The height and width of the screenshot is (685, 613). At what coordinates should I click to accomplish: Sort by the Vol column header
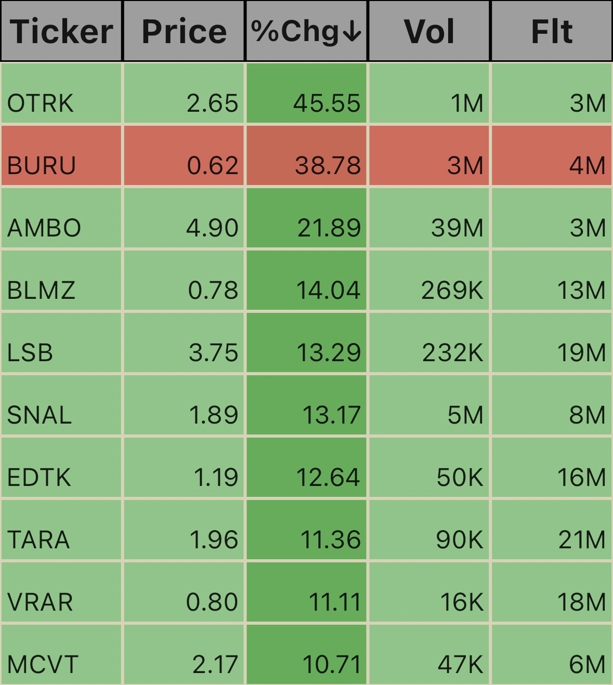429,31
